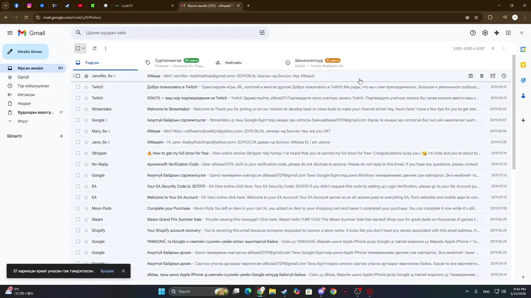Star the iStripper email
Image resolution: width=531 pixels, height=298 pixels.
86,153
